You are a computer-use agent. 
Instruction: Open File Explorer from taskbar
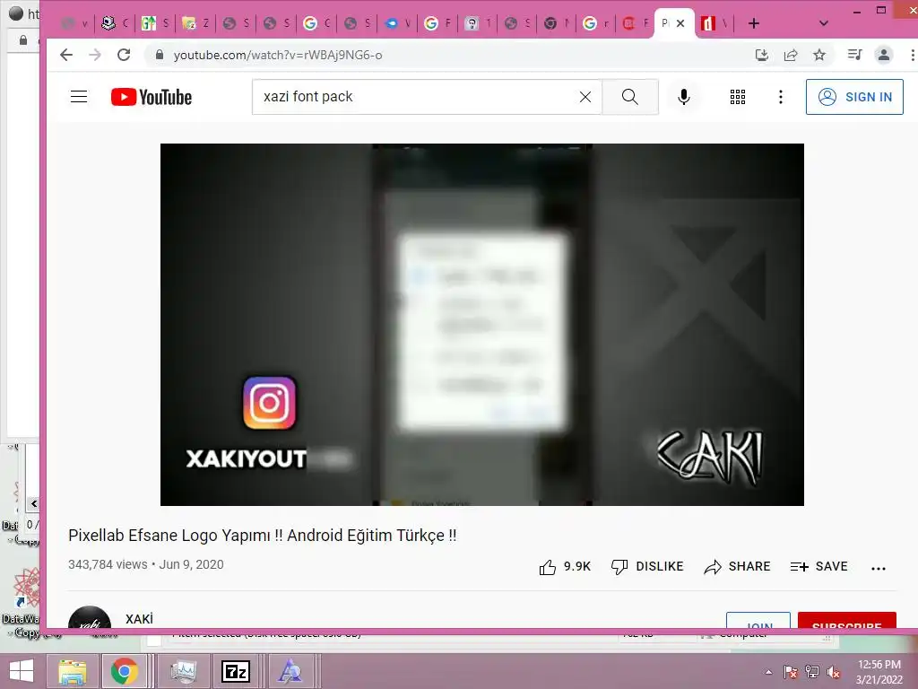pyautogui.click(x=72, y=671)
